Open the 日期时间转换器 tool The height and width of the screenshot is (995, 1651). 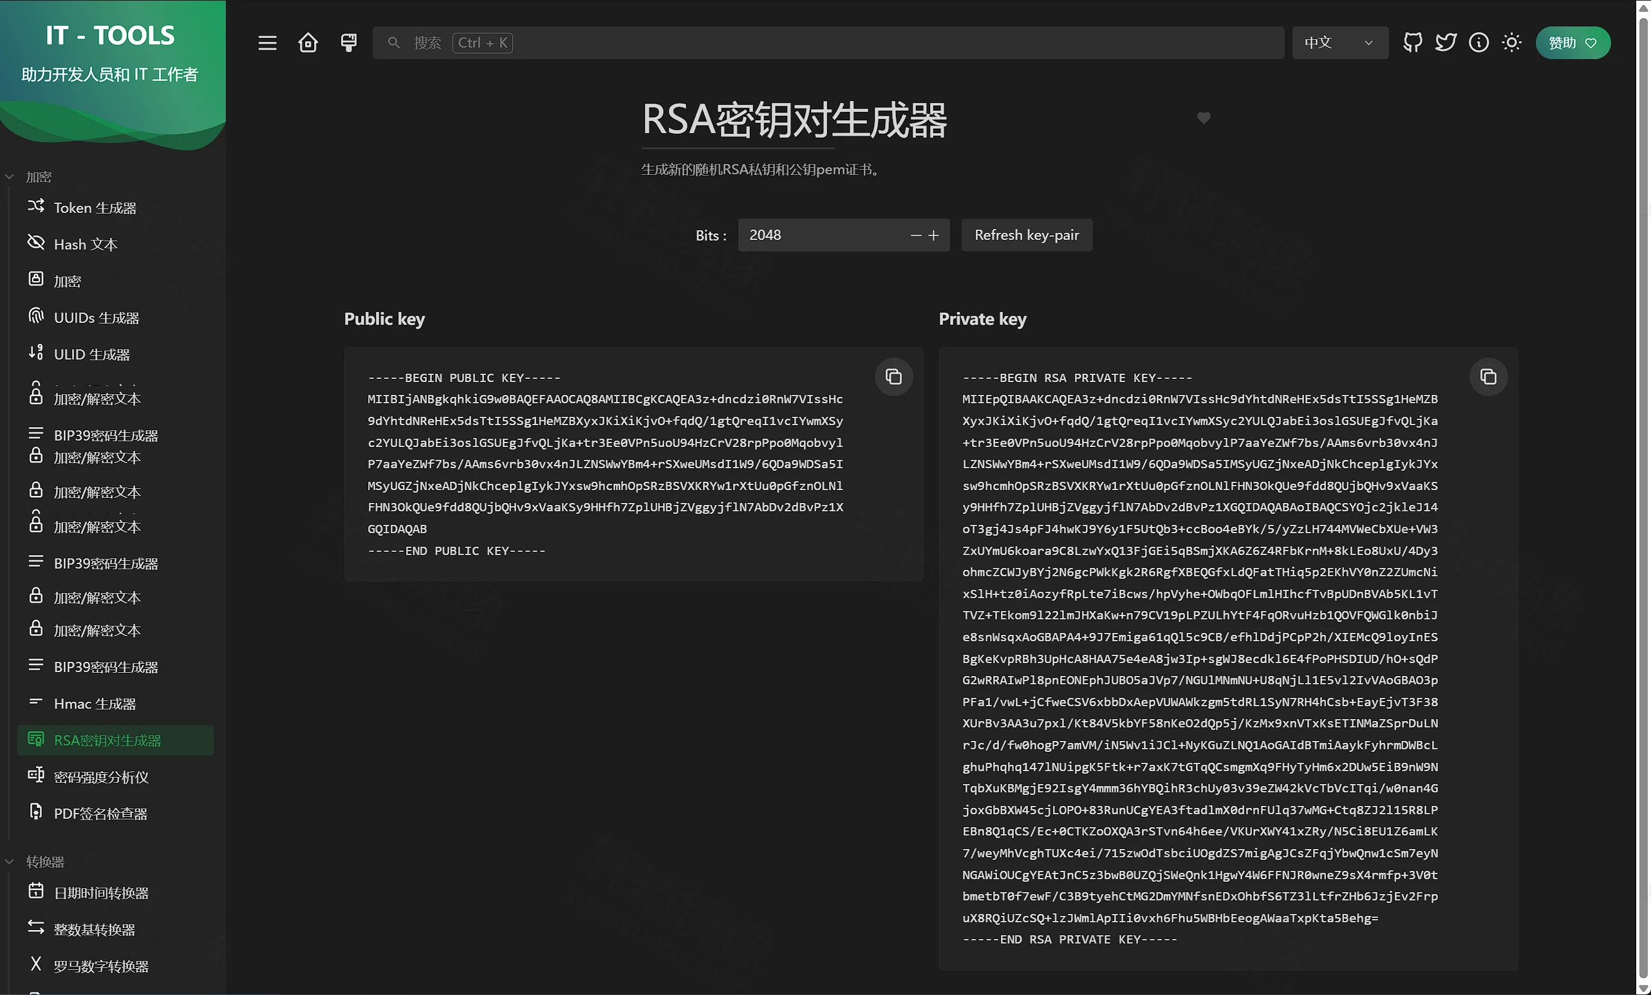coord(115,893)
